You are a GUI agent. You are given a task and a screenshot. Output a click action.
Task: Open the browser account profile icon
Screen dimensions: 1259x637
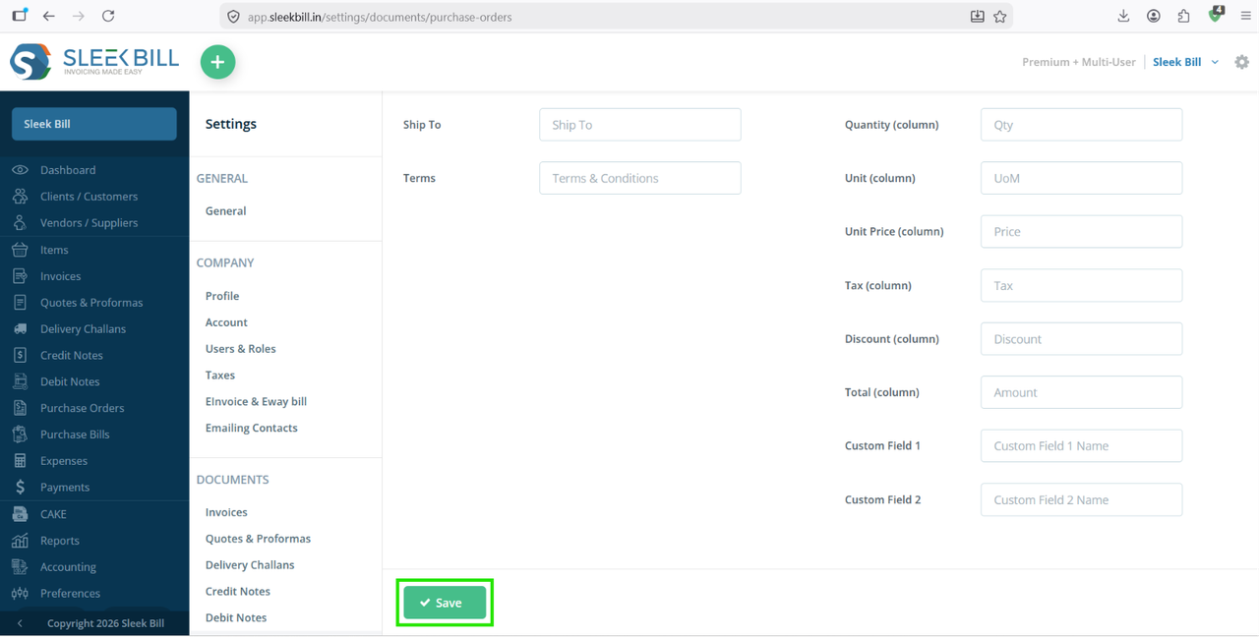(x=1154, y=16)
